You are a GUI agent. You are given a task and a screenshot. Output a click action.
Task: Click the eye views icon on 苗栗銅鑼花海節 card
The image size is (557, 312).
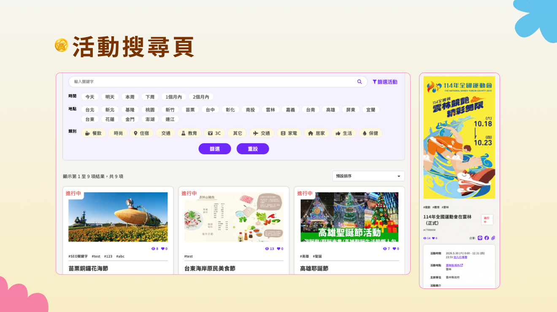pyautogui.click(x=153, y=249)
